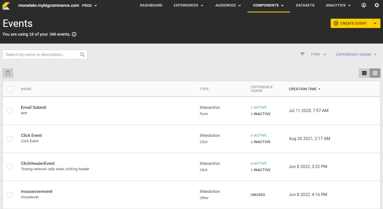Screen dimensions: 383x209
Task: Click the Form subtype under Email Submit
Action: click(x=204, y=114)
